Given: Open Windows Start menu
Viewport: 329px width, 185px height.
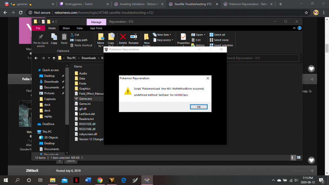Looking at the screenshot, I should point(6,180).
